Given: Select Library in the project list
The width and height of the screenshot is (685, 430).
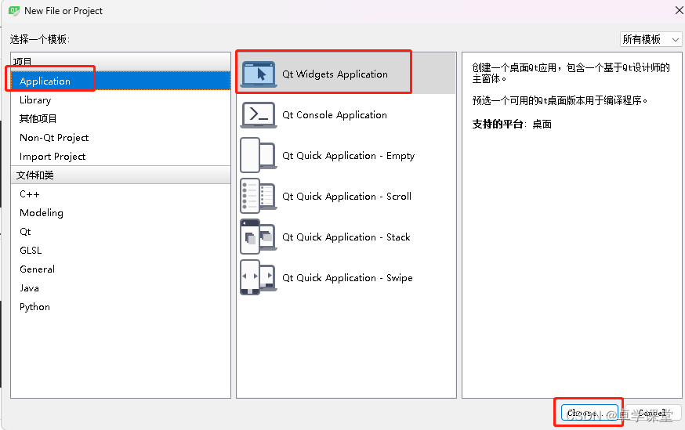Looking at the screenshot, I should tap(121, 100).
